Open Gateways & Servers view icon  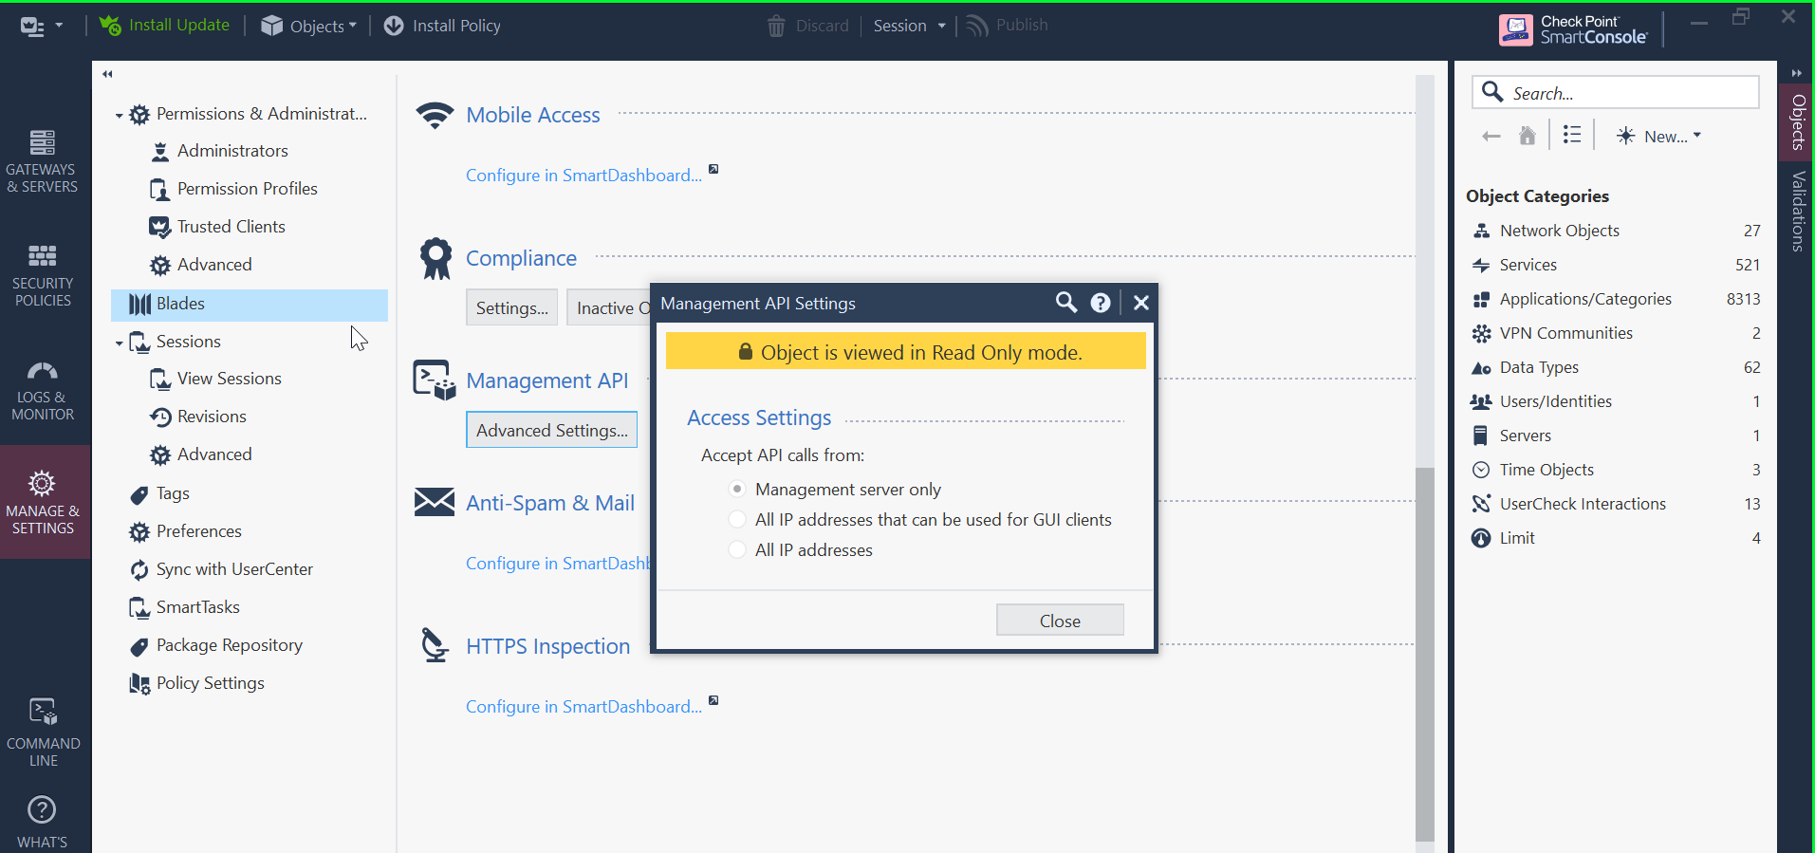click(42, 143)
